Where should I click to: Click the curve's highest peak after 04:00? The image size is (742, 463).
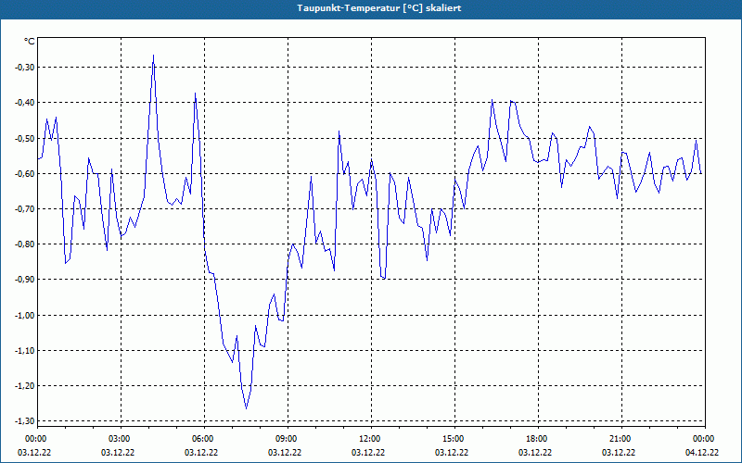pyautogui.click(x=153, y=56)
